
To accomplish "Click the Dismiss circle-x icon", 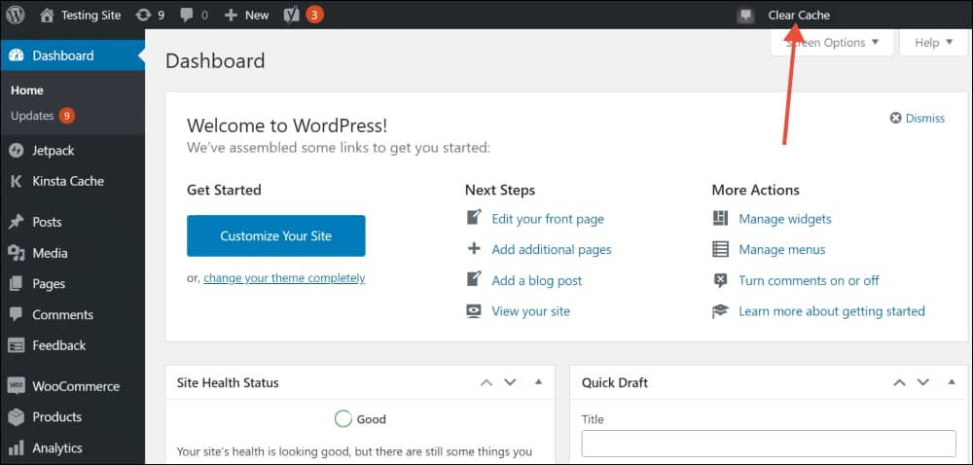I will pos(895,118).
